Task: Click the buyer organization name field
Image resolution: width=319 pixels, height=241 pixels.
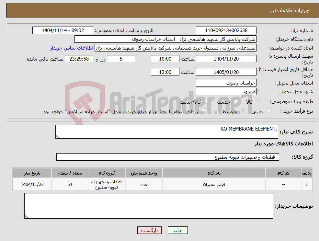Action: click(x=165, y=39)
